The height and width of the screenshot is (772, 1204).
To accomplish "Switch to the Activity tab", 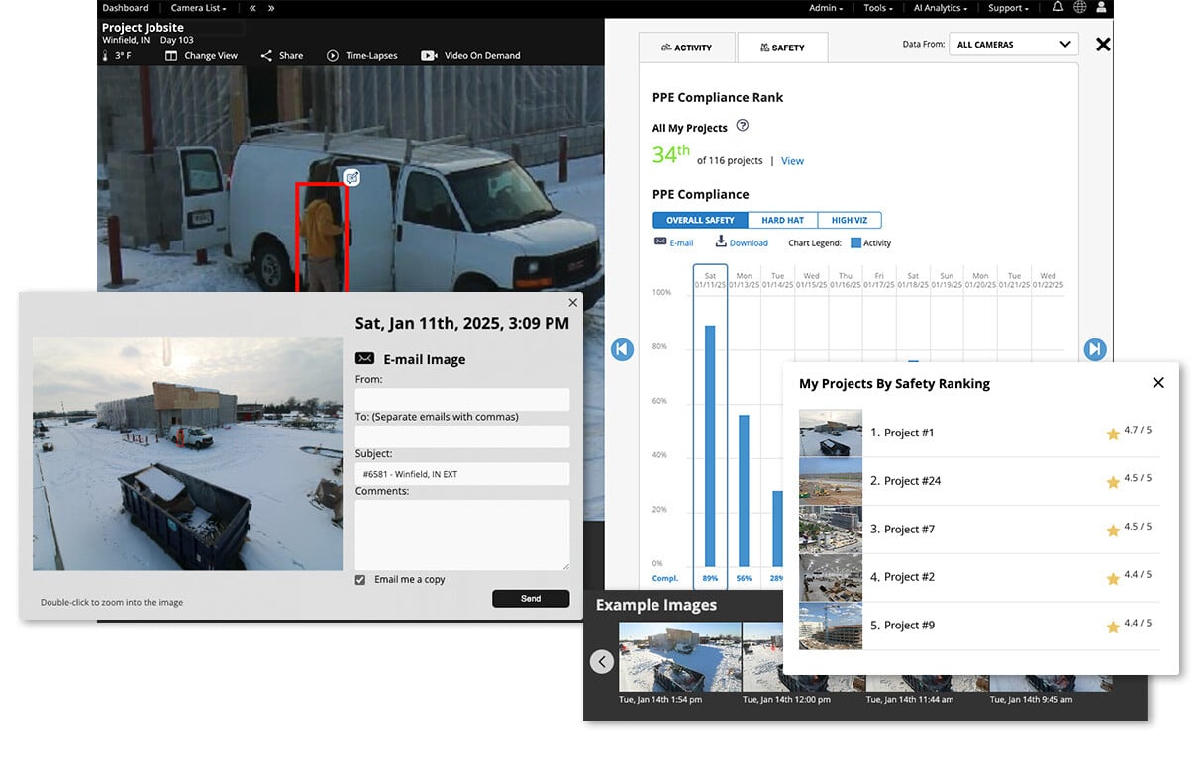I will (x=686, y=48).
